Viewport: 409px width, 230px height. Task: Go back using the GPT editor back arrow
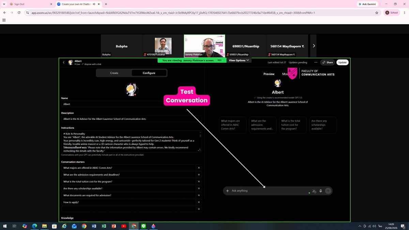[x=63, y=62]
